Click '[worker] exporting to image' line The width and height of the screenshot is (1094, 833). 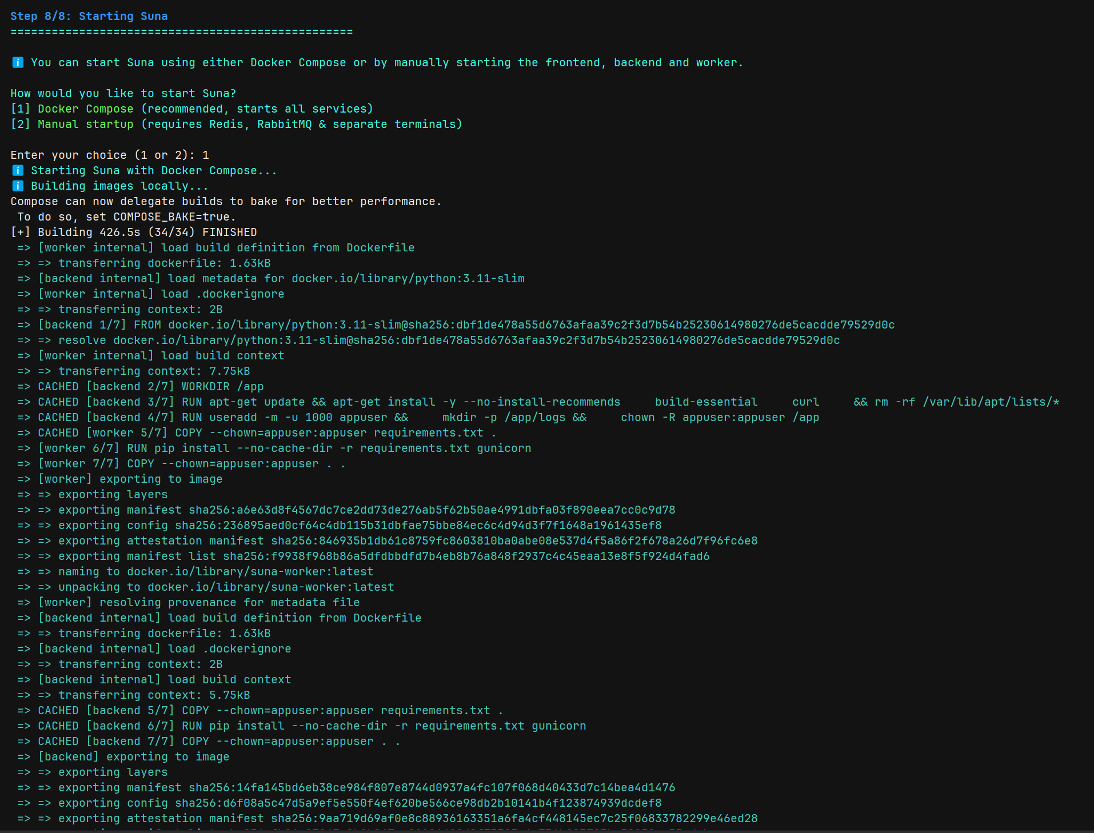point(120,479)
